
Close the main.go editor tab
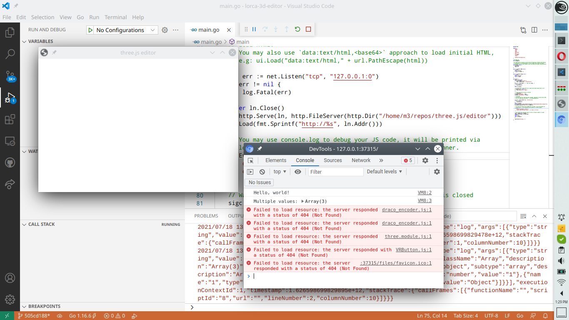coord(229,30)
